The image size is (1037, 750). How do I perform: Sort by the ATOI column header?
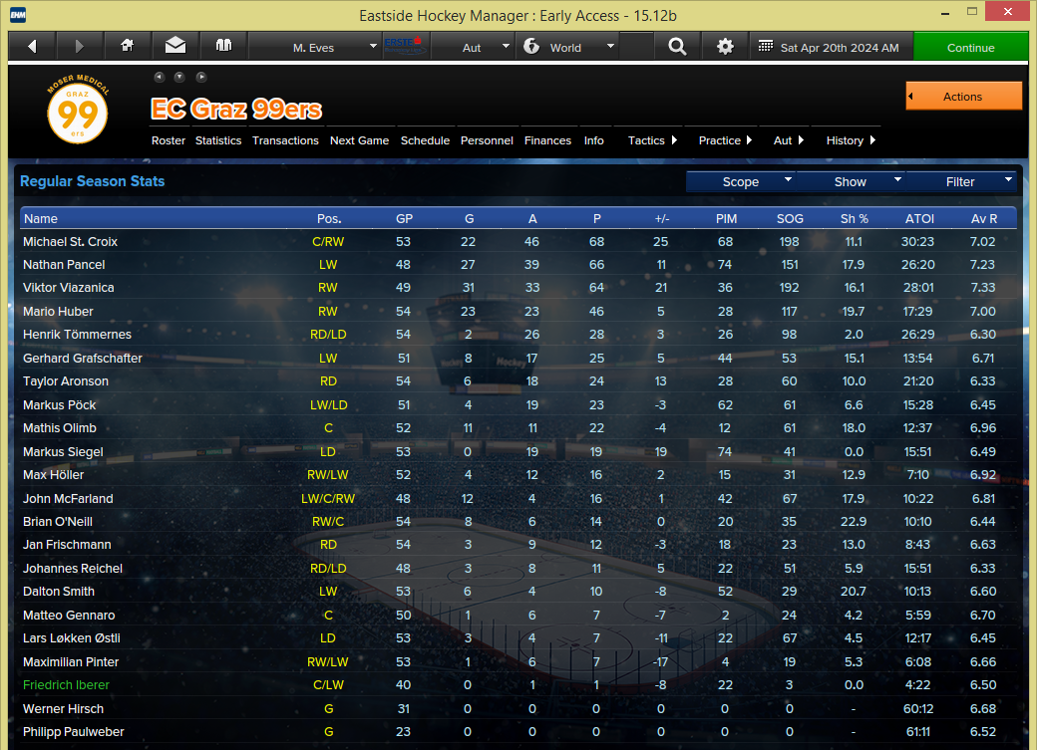coord(919,218)
